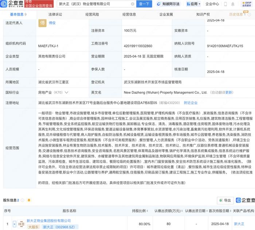Switch to 企业发展 tab
Image resolution: width=255 pixels, height=230 pixels.
click(166, 15)
